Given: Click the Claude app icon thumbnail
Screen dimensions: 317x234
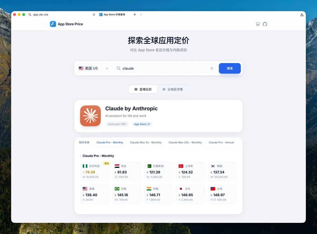Looking at the screenshot, I should 90,116.
